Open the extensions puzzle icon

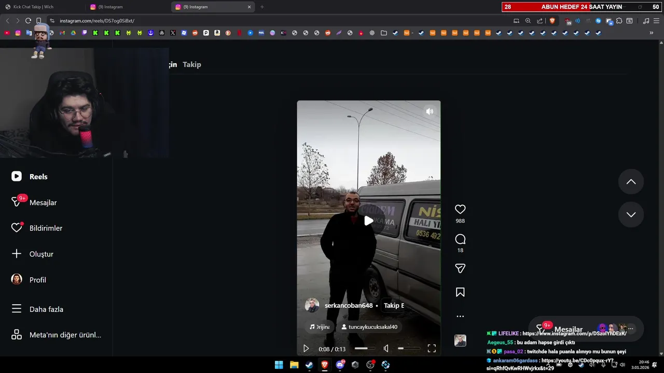[619, 21]
